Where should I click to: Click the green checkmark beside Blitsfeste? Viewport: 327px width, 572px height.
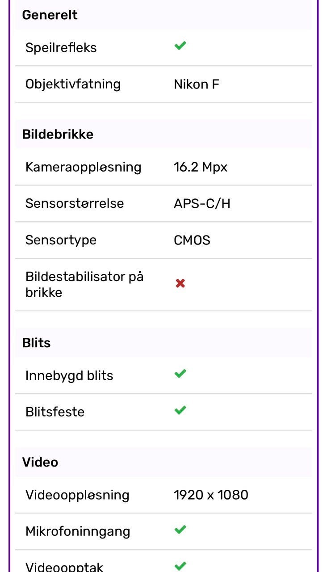(x=180, y=410)
